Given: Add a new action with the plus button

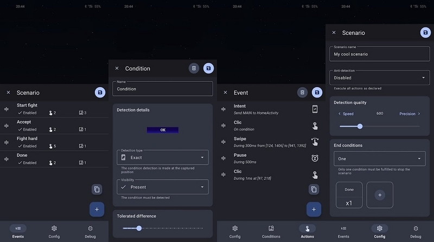Looking at the screenshot, I should pos(314,209).
